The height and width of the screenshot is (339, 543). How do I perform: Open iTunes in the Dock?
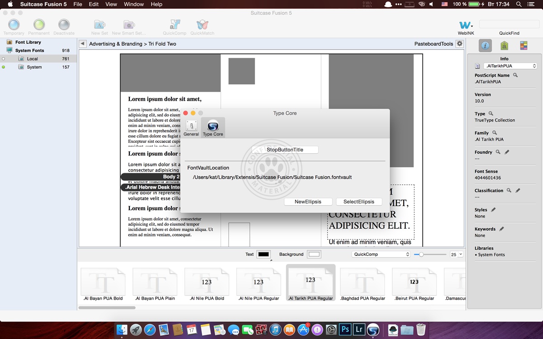click(275, 330)
